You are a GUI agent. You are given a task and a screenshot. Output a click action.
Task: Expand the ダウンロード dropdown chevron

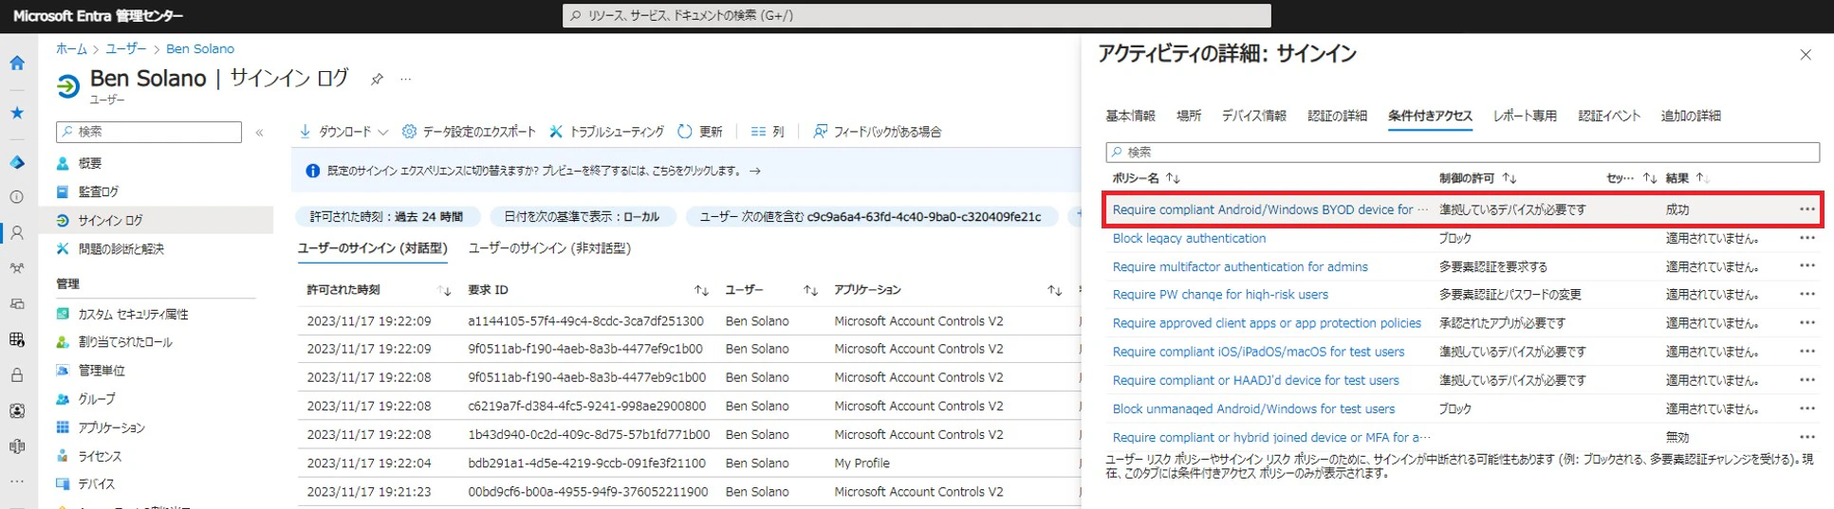click(x=382, y=133)
